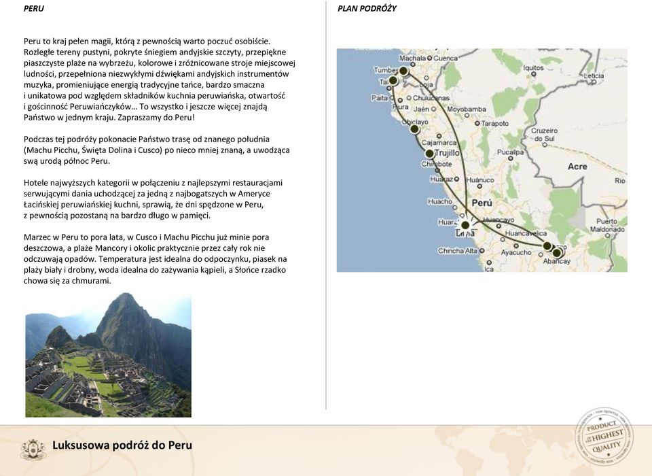Click the phrase "Machu Picchu, Święta Dolina i Cusco"
652x476 pixels.
[x=94, y=150]
